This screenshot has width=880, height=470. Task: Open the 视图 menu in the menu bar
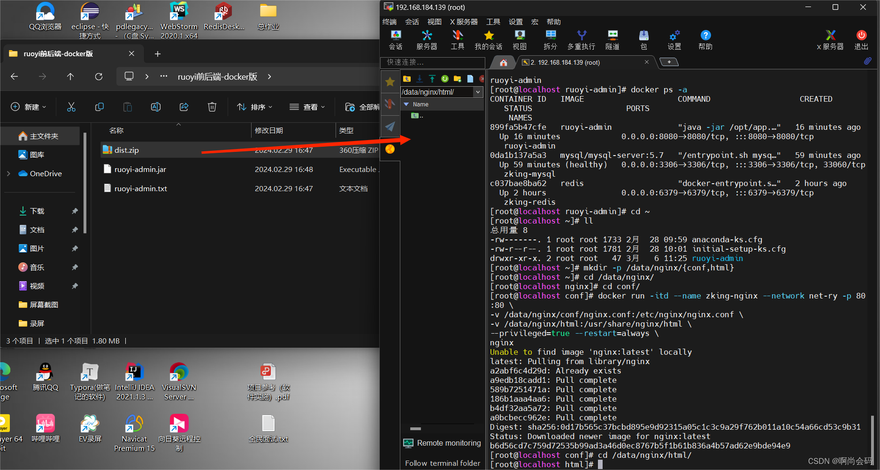[x=435, y=22]
